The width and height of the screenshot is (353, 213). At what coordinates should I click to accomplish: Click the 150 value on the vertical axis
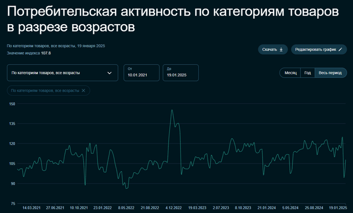point(13,104)
